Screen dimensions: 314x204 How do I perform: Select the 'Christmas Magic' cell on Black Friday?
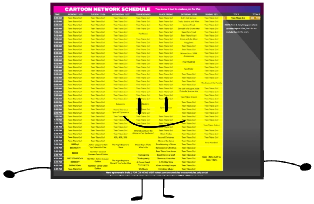[165, 169]
